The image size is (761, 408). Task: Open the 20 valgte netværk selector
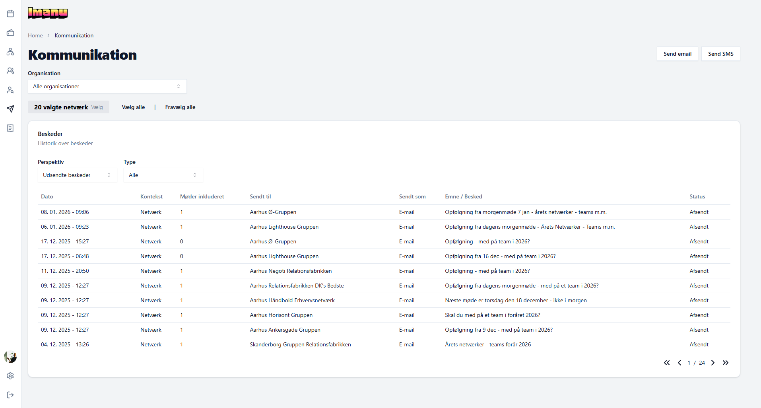[x=68, y=107]
